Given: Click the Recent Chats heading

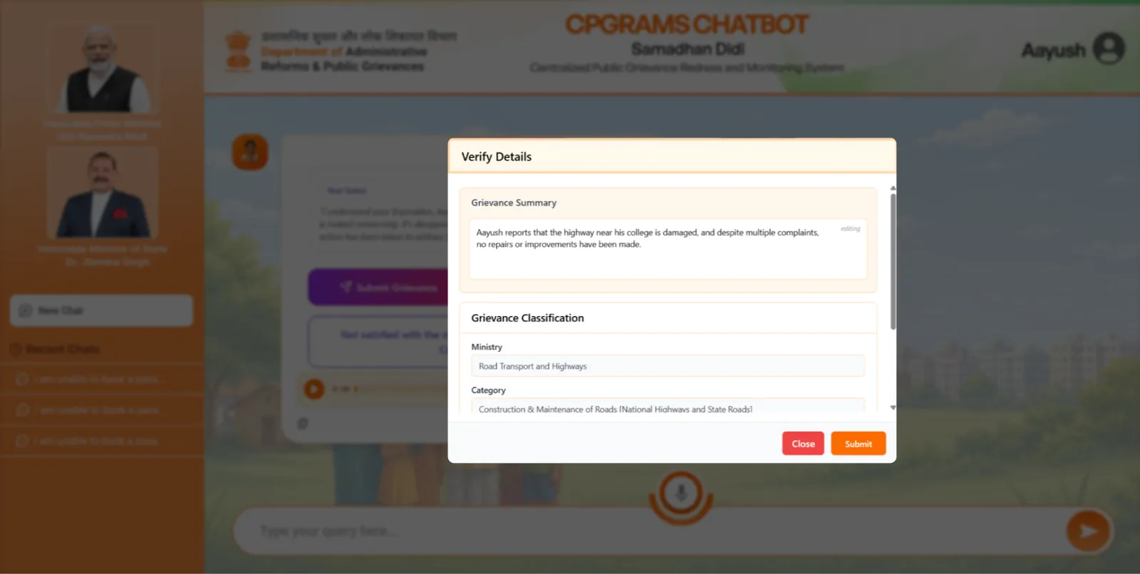Looking at the screenshot, I should (63, 349).
